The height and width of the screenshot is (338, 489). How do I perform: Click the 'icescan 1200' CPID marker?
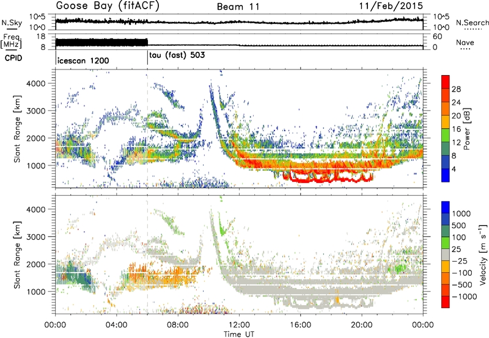pyautogui.click(x=83, y=60)
